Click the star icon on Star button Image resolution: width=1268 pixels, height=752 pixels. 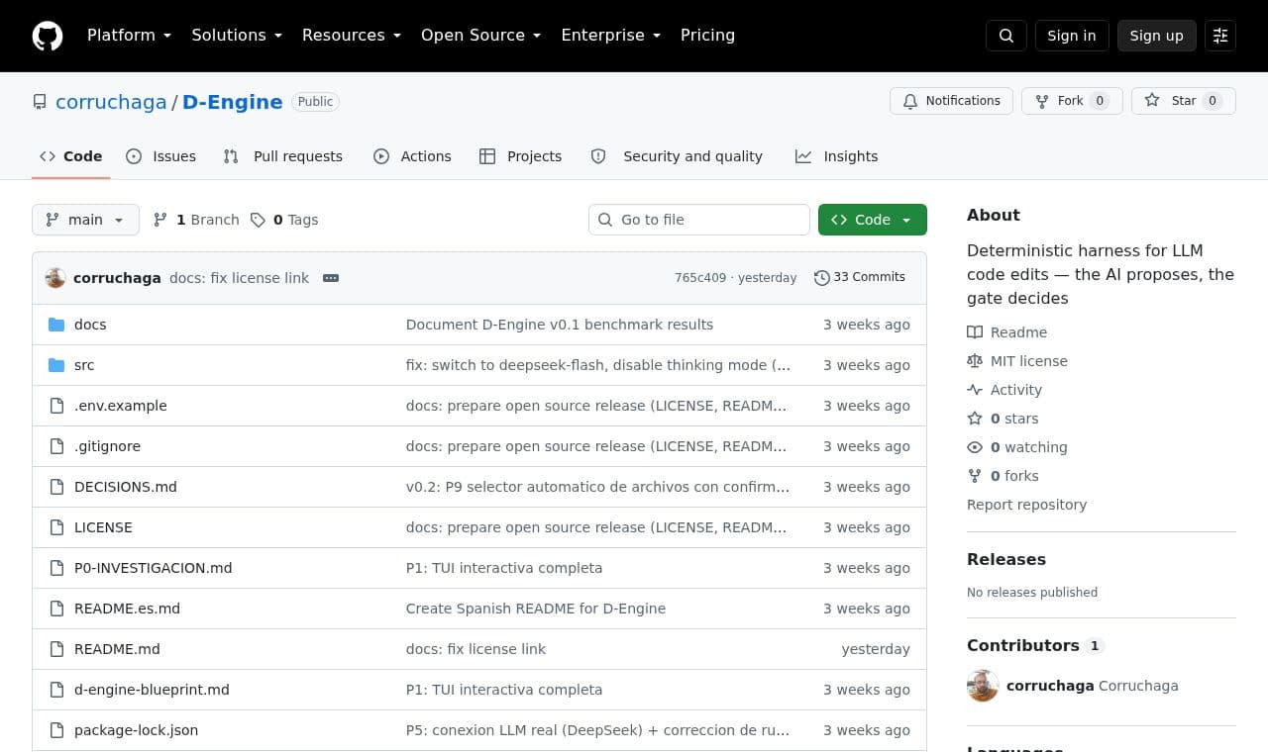[1152, 101]
